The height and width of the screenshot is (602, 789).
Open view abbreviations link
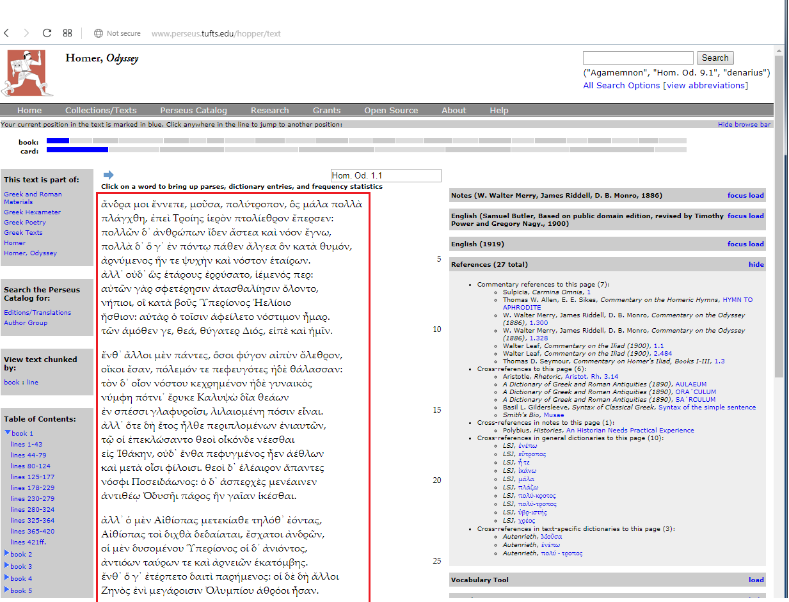tap(705, 85)
